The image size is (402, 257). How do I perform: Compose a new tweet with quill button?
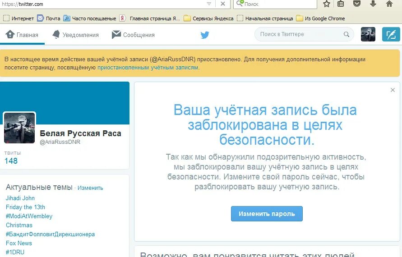(391, 34)
